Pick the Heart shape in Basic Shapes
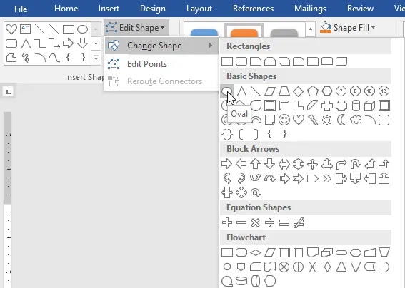 pyautogui.click(x=299, y=120)
